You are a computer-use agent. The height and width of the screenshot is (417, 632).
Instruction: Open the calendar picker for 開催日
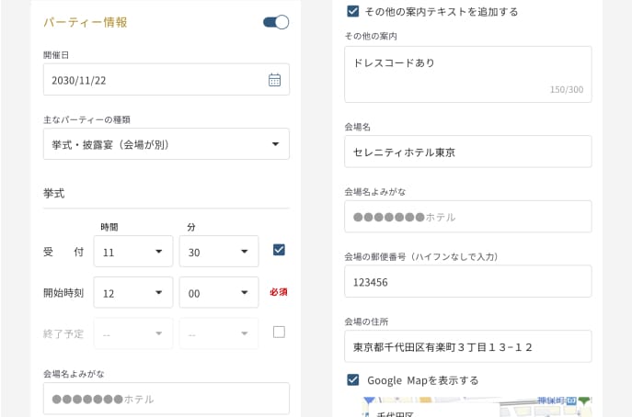274,80
